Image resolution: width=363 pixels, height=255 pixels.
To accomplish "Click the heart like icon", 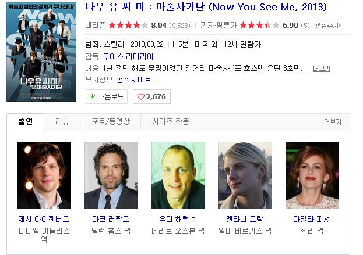I will [x=141, y=96].
